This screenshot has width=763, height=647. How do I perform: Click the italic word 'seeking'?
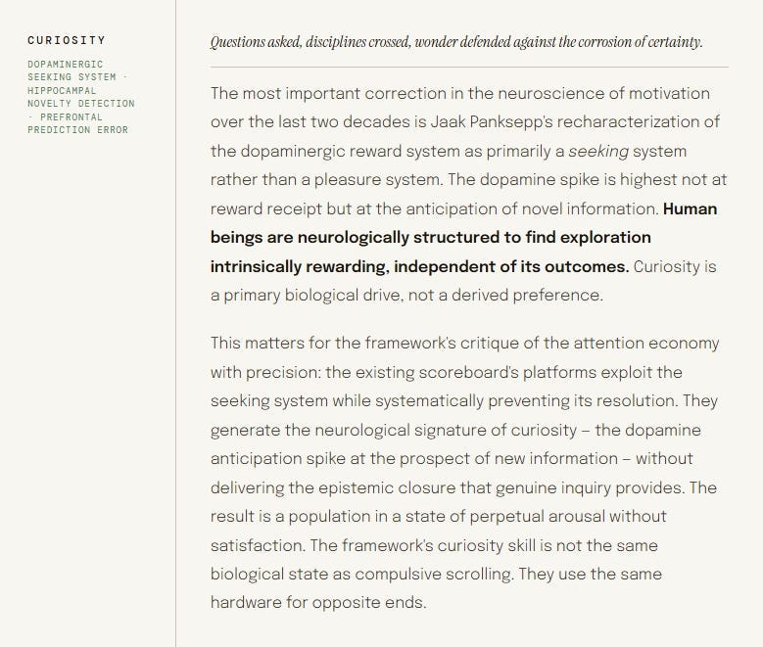(x=598, y=151)
